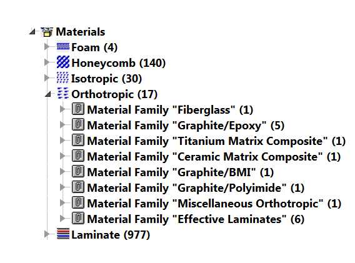Image resolution: width=355 pixels, height=263 pixels.
Task: Select Material Family "Graphite/Polyimide" item
Action: pos(196,188)
